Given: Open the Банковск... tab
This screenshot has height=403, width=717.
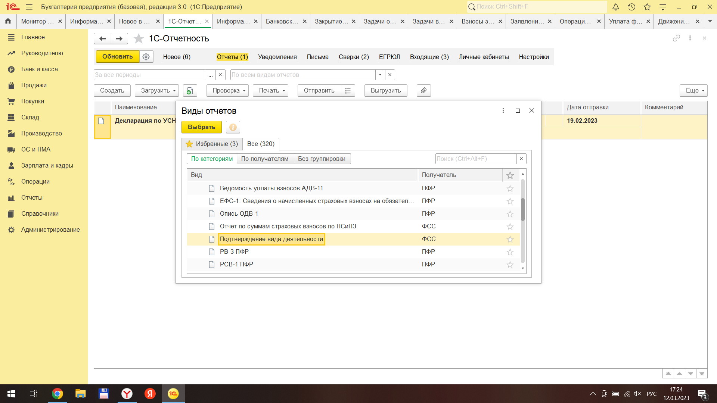Looking at the screenshot, I should coord(282,21).
